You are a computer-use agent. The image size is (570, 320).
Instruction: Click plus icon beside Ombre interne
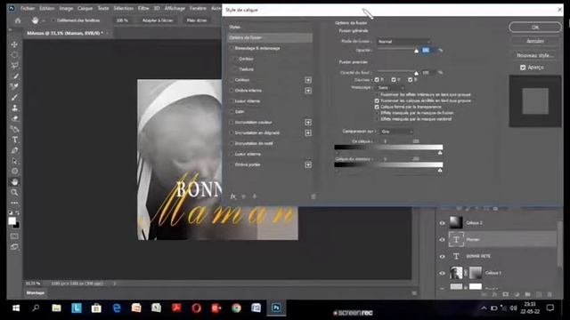click(x=308, y=91)
